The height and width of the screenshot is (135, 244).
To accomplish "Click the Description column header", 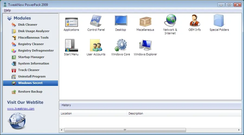I will click(136, 113).
